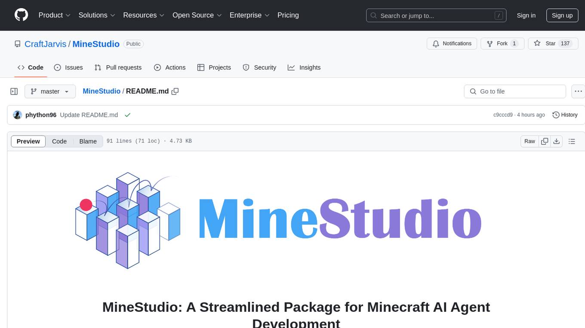Click the repository icon beside CraftJarvis
Screen dimensions: 585x328
[x=17, y=44]
